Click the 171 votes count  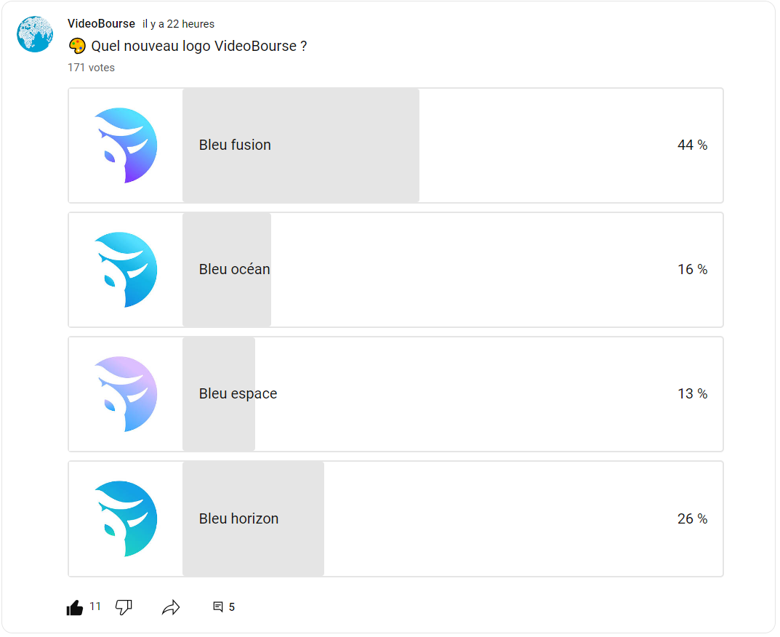click(x=91, y=68)
